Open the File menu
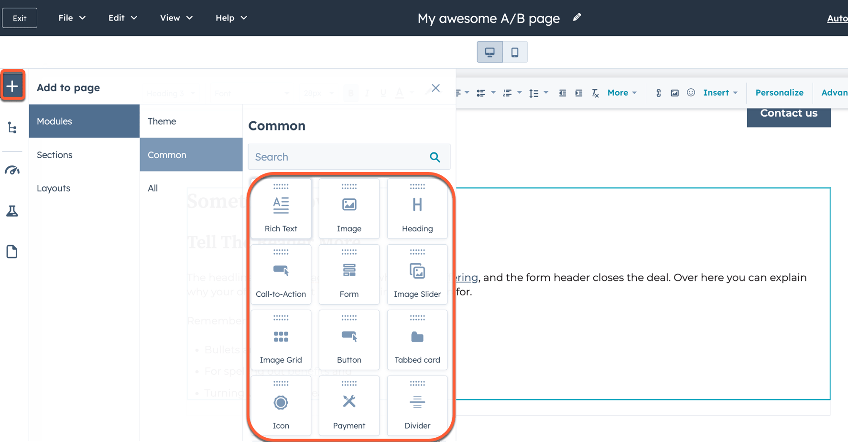The image size is (848, 442). tap(72, 18)
